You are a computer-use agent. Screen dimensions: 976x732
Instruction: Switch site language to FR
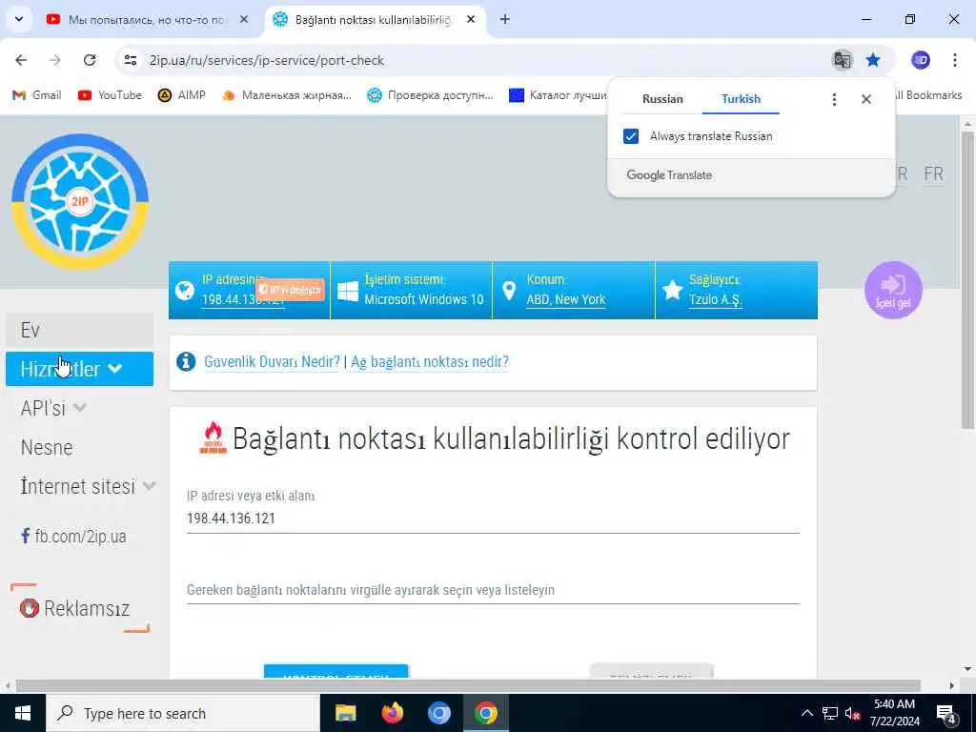(933, 173)
